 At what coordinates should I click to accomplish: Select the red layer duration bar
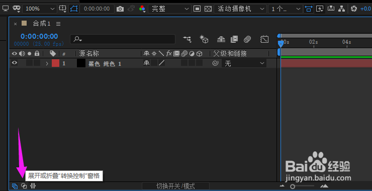[326, 63]
